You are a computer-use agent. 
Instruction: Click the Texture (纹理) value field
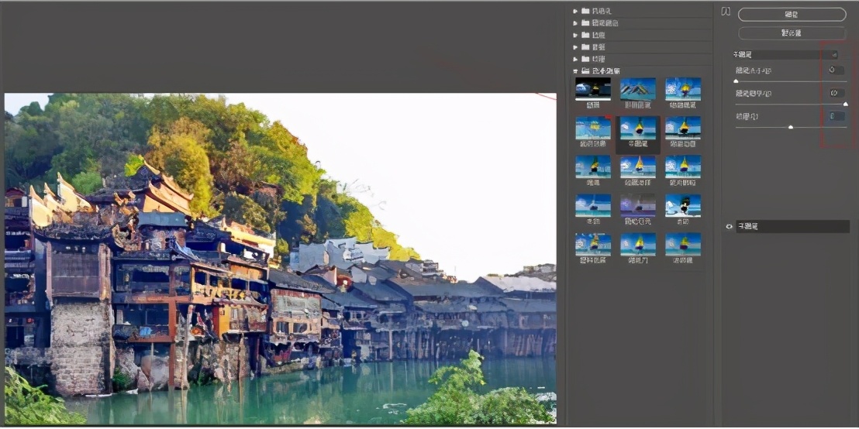pos(836,116)
